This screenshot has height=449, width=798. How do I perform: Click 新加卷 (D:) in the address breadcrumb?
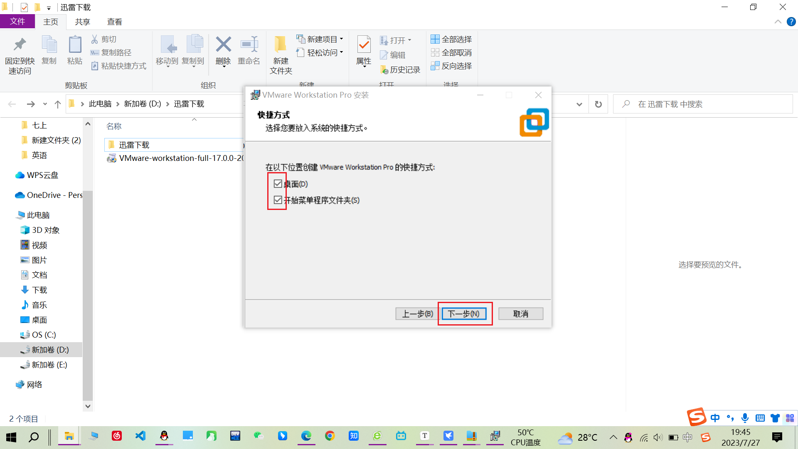(143, 104)
